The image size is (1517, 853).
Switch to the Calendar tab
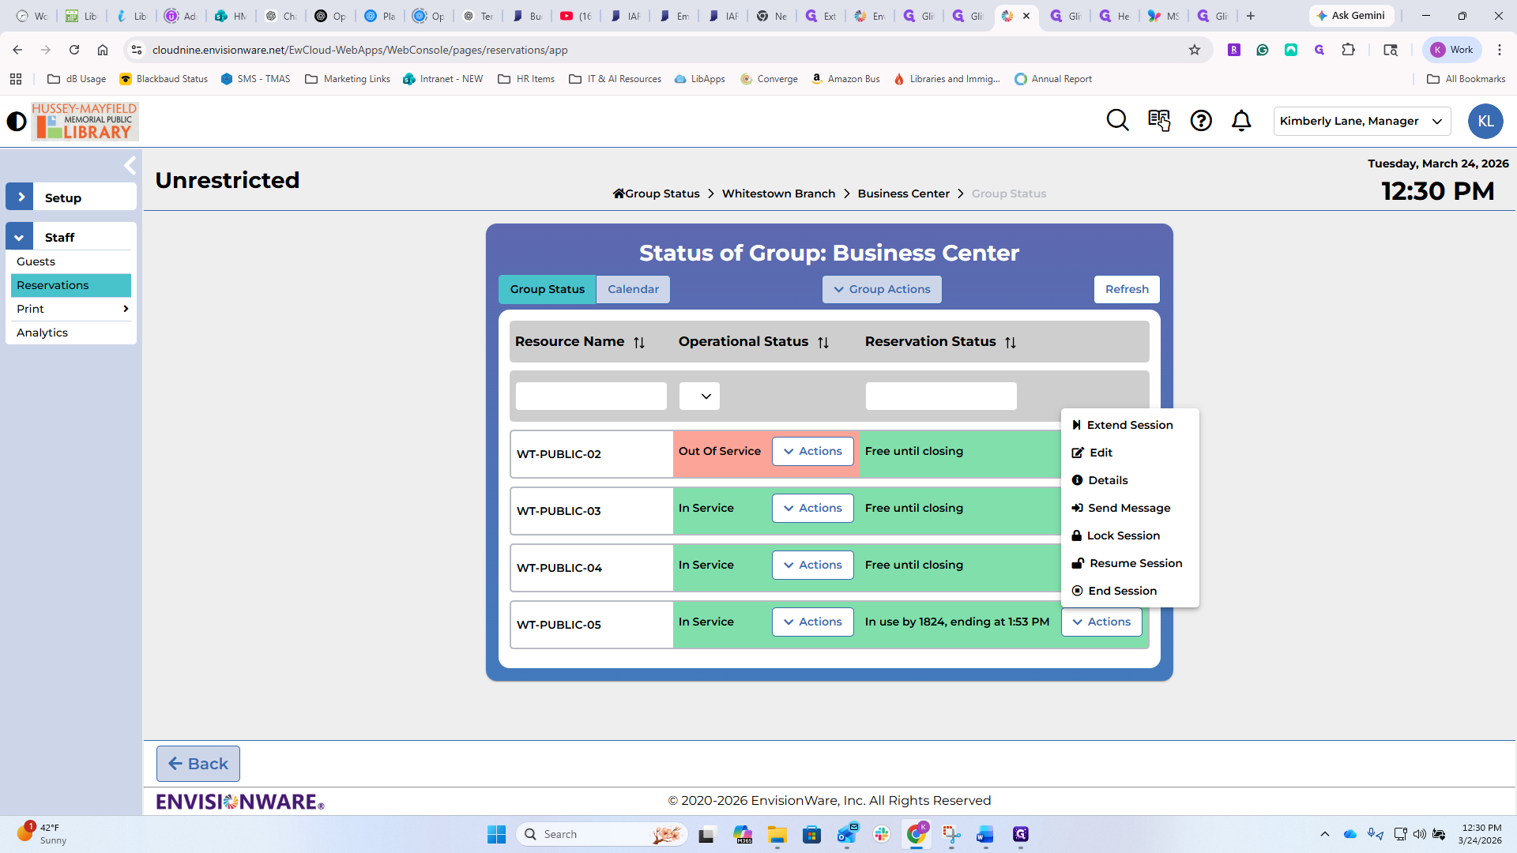click(633, 290)
